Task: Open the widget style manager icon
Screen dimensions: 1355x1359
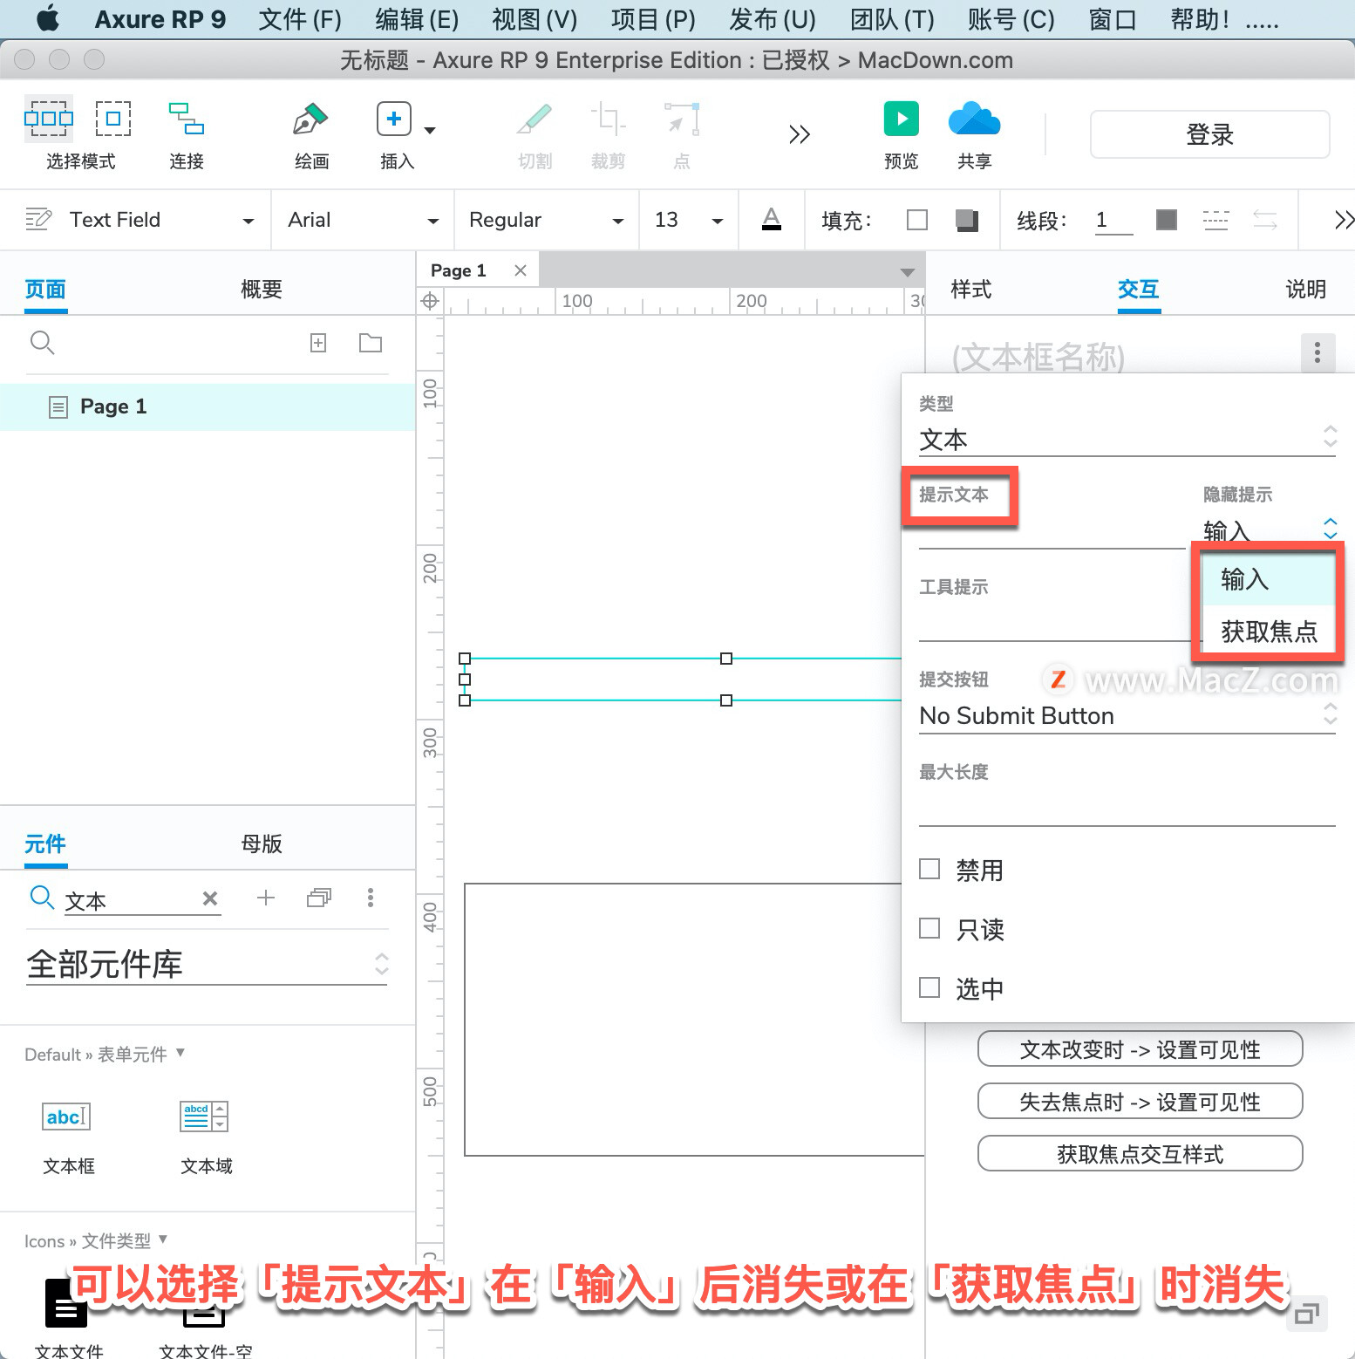Action: (x=38, y=219)
